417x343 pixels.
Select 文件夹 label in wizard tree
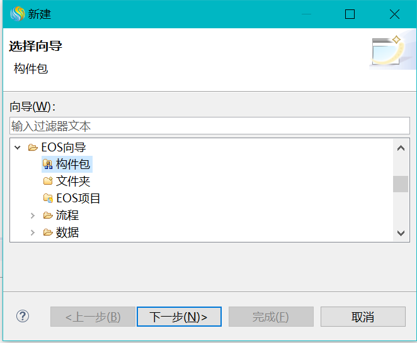[73, 182]
